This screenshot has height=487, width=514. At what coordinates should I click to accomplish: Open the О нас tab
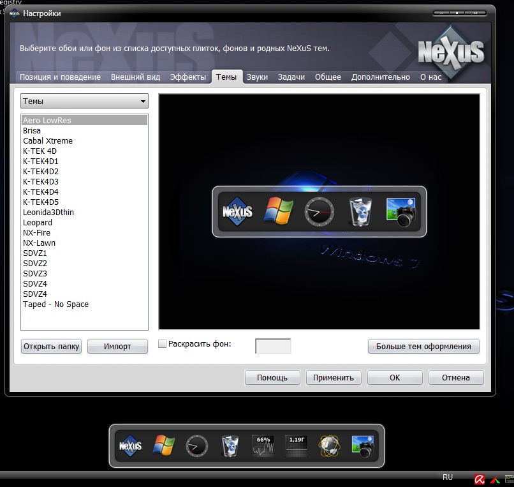[430, 77]
